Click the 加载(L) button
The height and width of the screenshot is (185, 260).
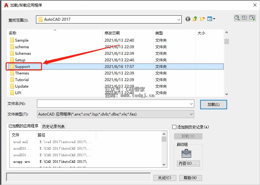214,105
